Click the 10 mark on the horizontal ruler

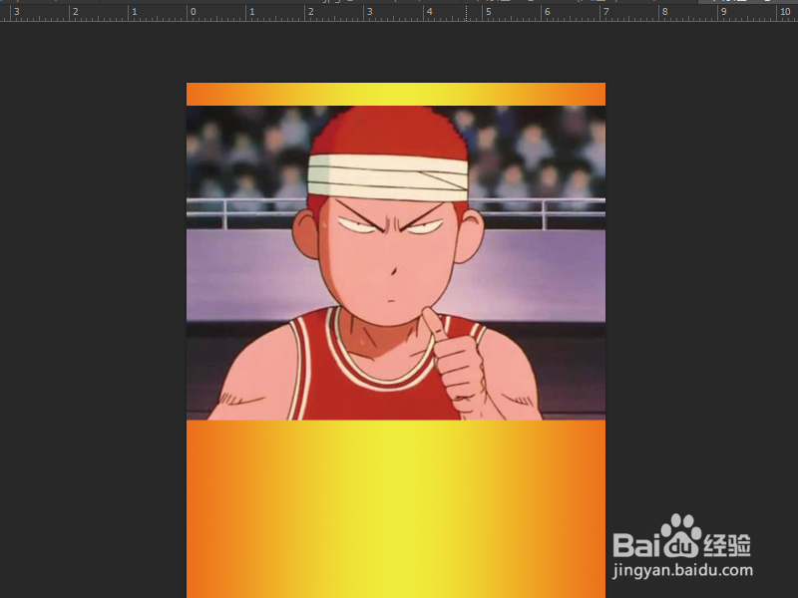click(x=785, y=12)
